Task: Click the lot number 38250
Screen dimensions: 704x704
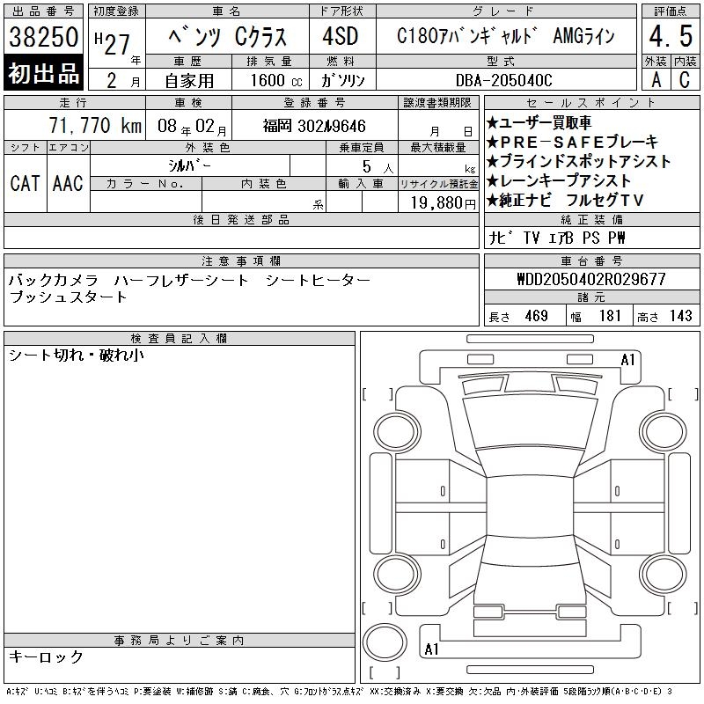Action: tap(43, 37)
